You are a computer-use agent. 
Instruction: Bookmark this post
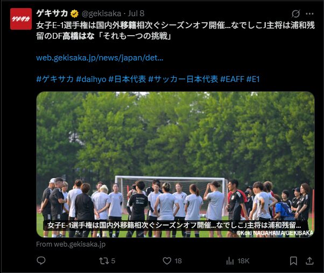pos(293,261)
